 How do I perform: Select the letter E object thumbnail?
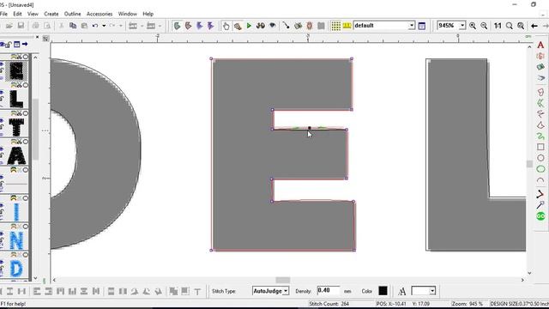tap(16, 70)
